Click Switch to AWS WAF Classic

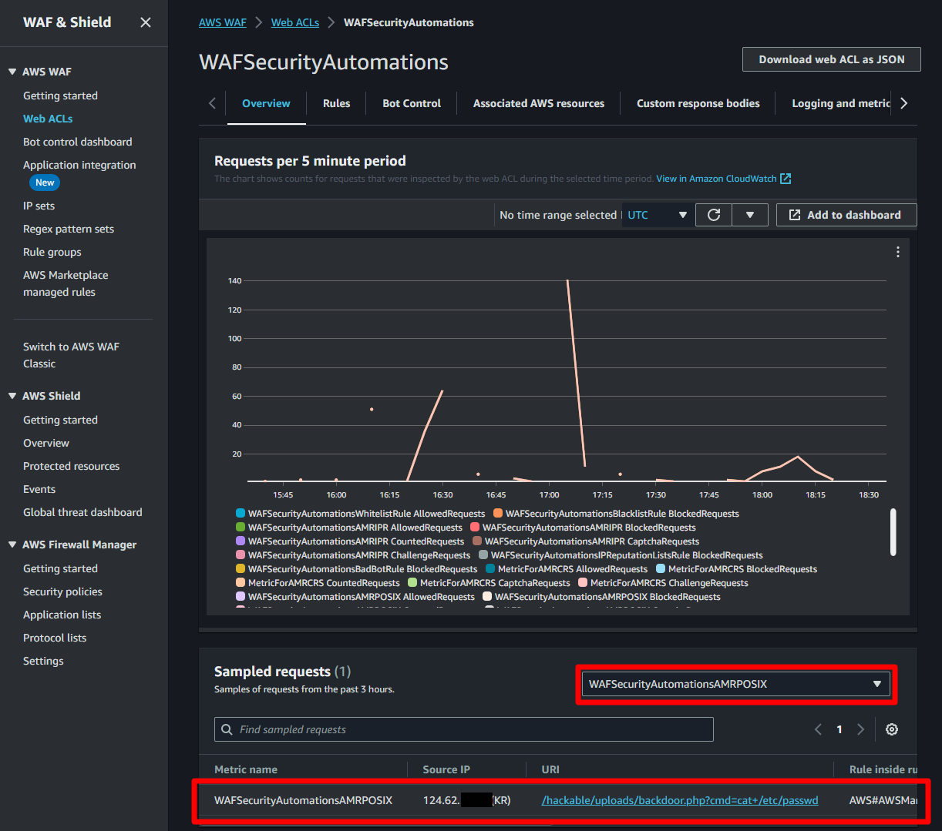[x=71, y=355]
